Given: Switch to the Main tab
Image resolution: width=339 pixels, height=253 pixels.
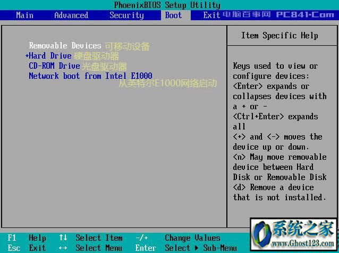Looking at the screenshot, I should coord(24,15).
